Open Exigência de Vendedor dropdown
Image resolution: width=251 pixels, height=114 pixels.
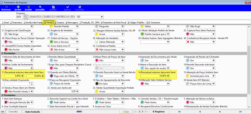77,34
